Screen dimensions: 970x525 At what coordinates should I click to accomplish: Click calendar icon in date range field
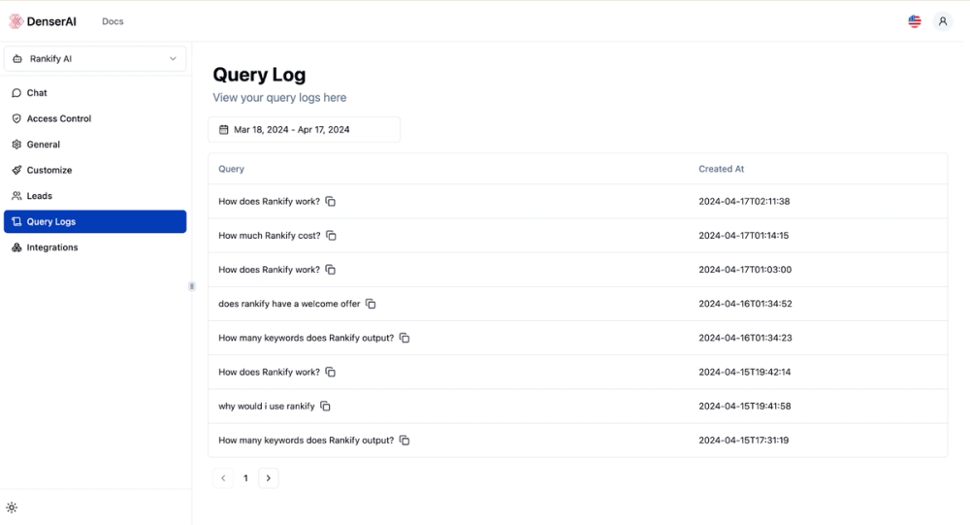(x=224, y=129)
